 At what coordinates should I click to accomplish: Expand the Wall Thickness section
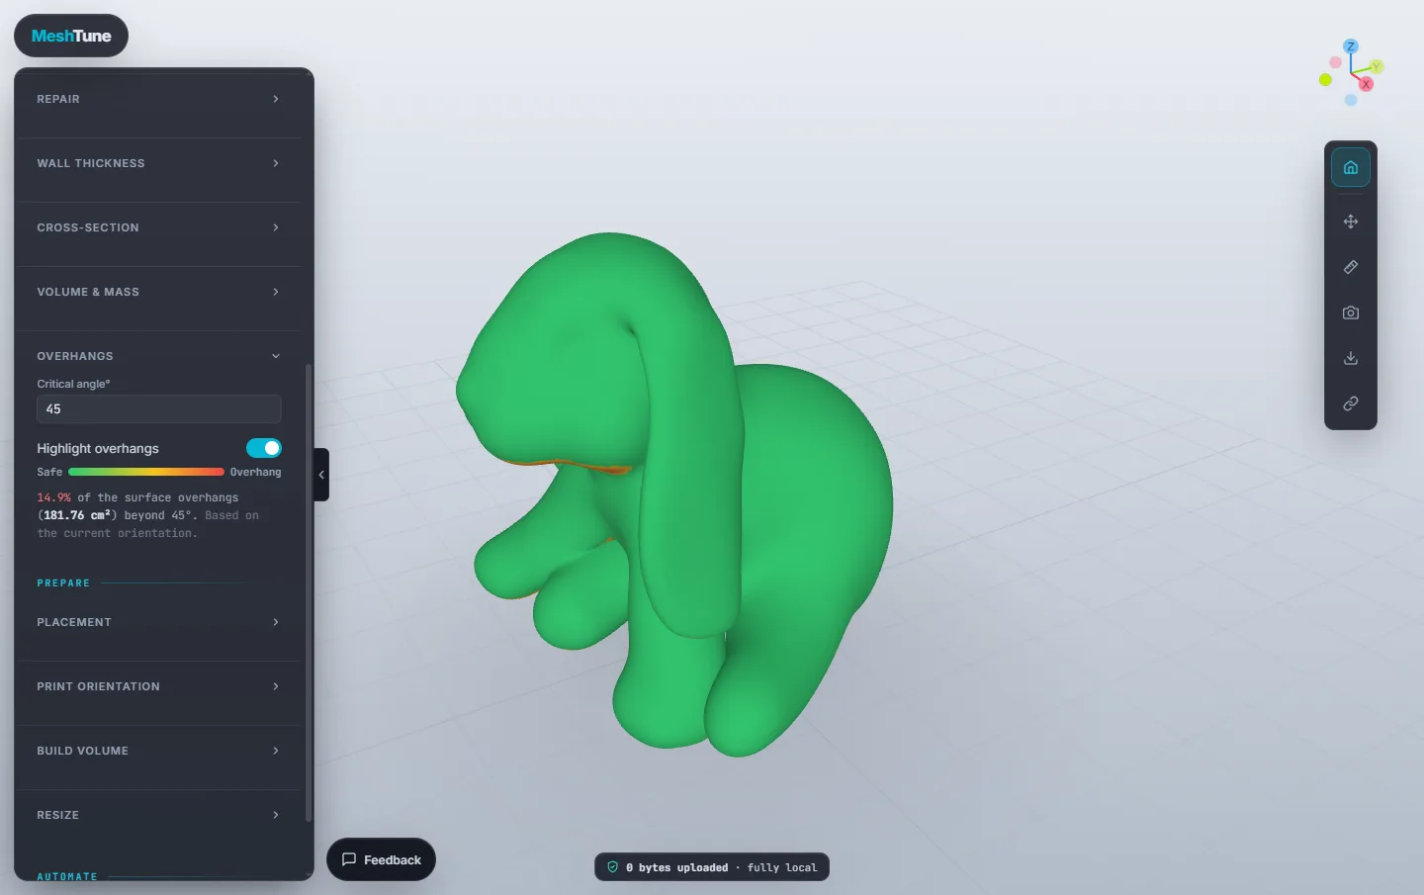158,163
